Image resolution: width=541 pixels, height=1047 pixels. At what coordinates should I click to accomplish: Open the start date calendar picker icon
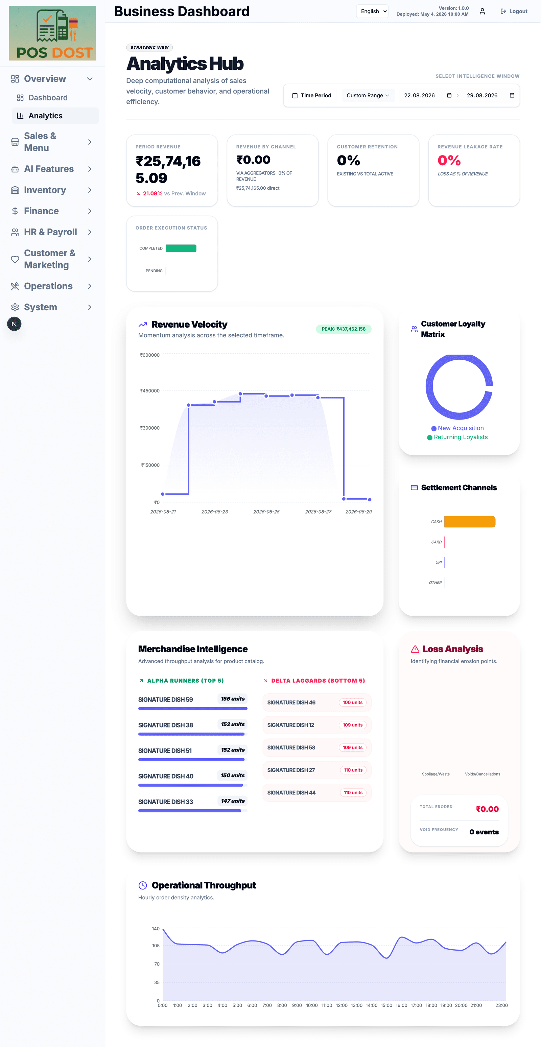[x=449, y=96]
